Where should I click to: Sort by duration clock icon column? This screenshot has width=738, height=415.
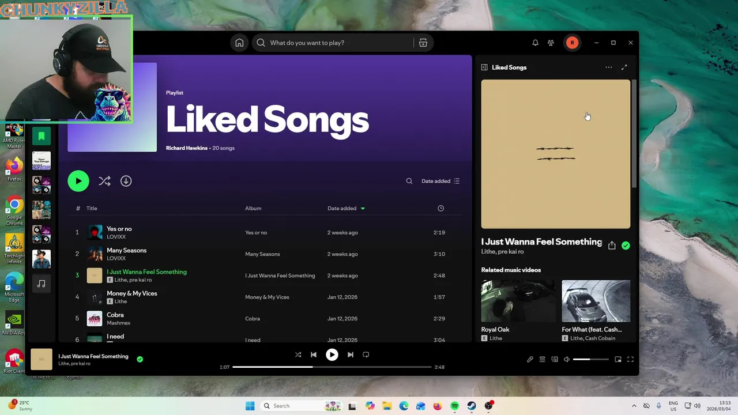pyautogui.click(x=440, y=208)
